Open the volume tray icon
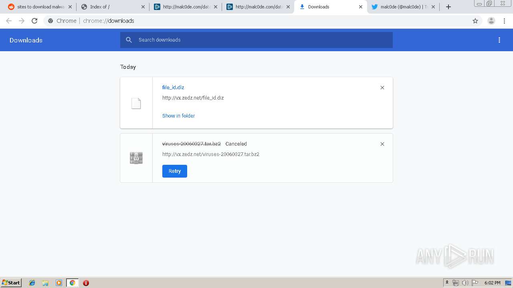 pyautogui.click(x=465, y=283)
